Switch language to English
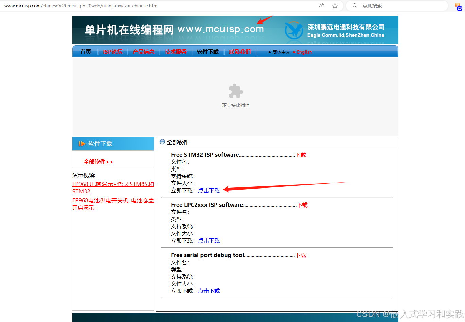This screenshot has width=465, height=322. (x=304, y=52)
